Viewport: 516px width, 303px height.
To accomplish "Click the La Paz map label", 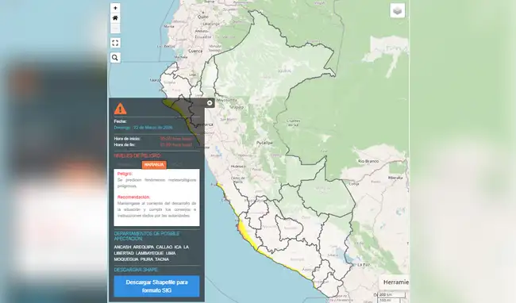I will click(x=364, y=265).
